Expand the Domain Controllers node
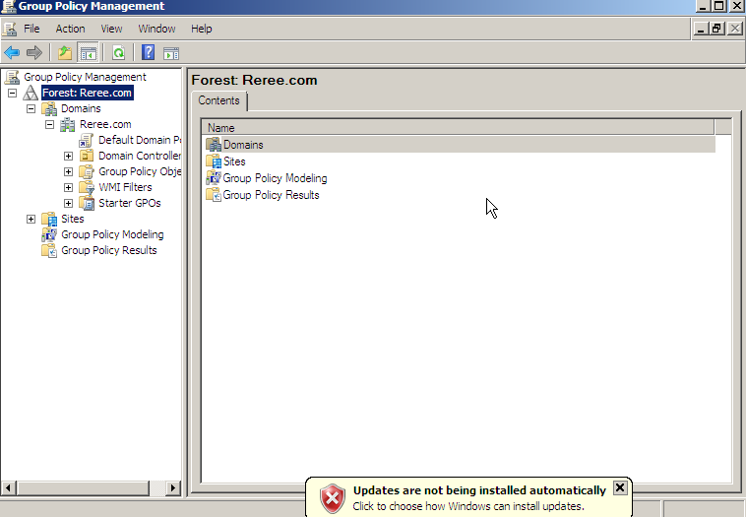 click(68, 156)
